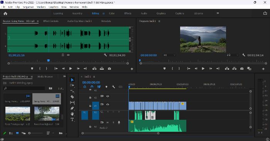Switch Project panel to List view
Image resolution: width=270 pixels, height=141 pixels.
click(11, 133)
